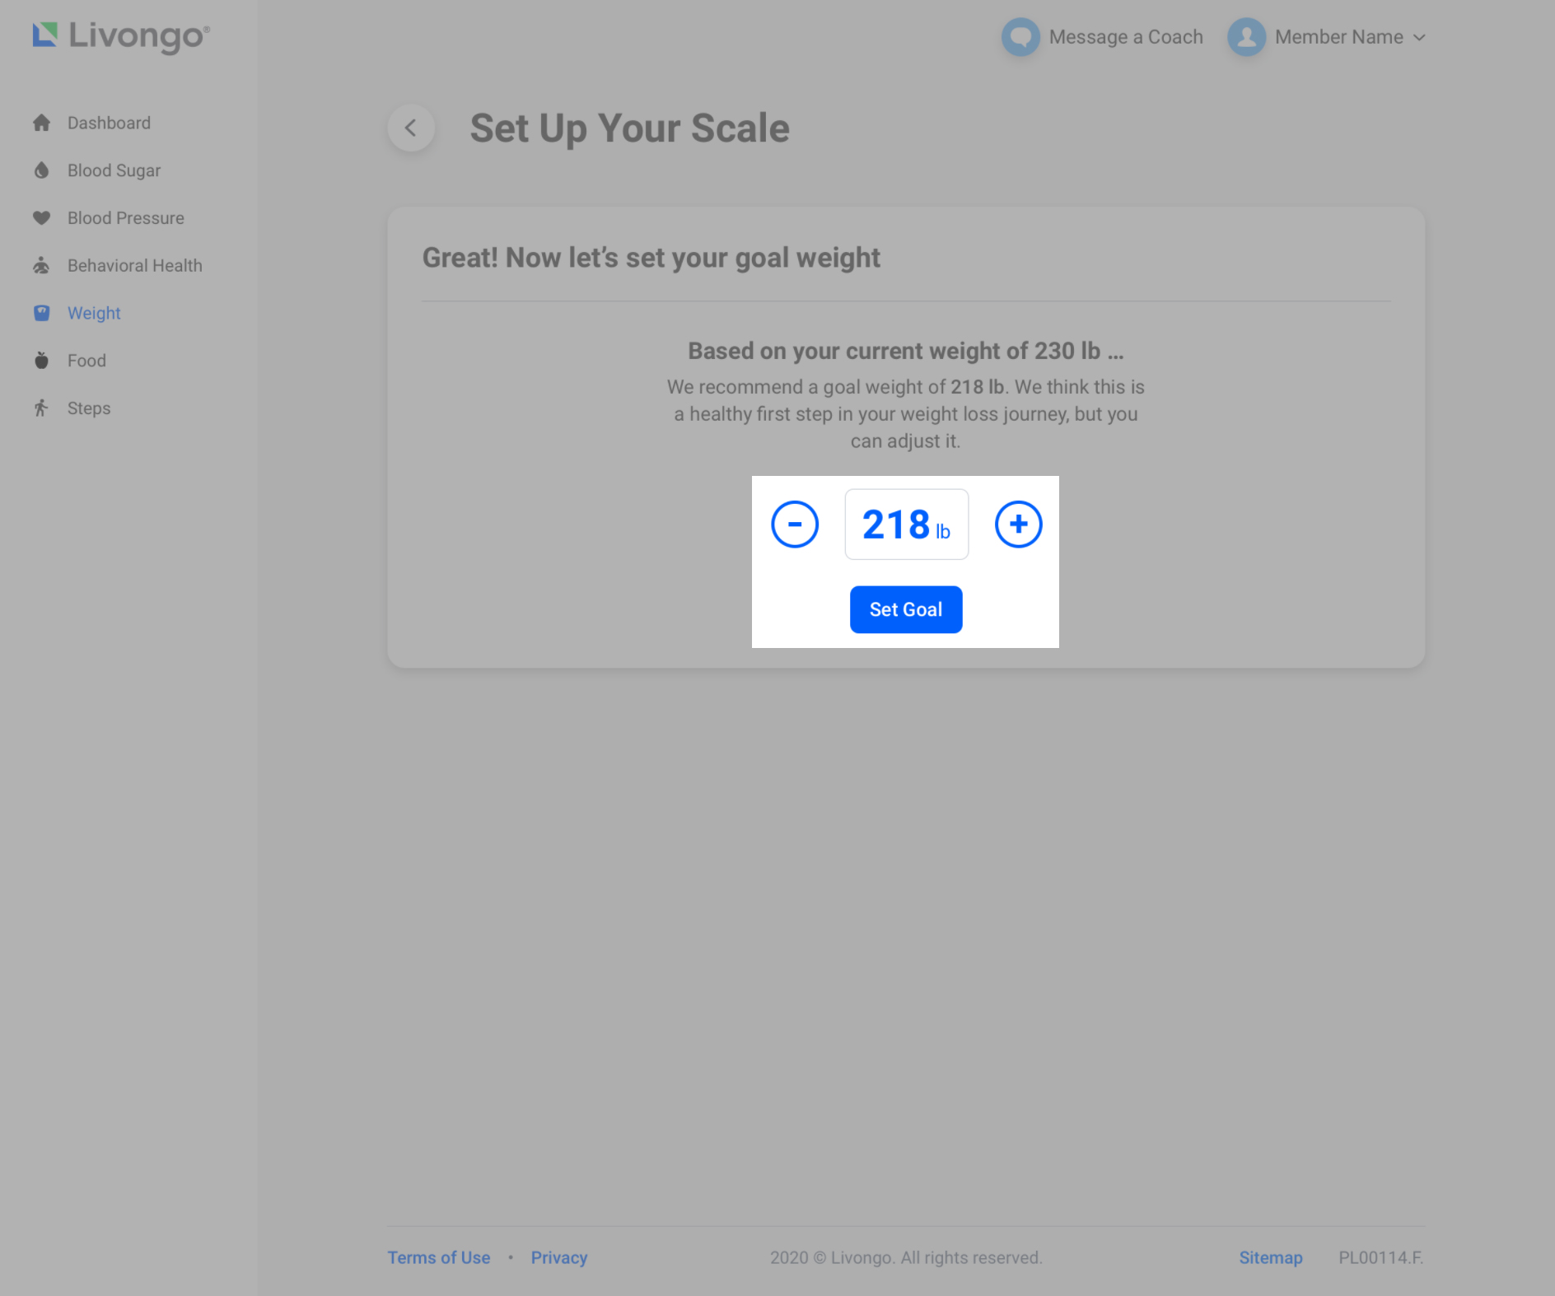Screen dimensions: 1555x1296
Task: Open the Steps walking icon
Action: 41,408
